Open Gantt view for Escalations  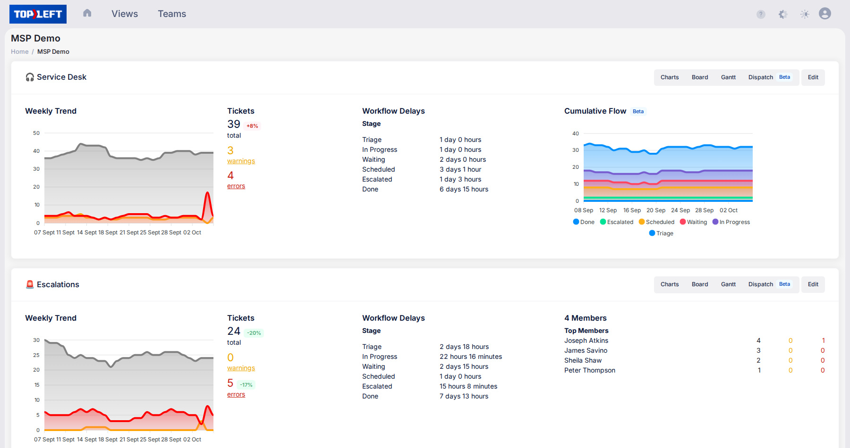[728, 284]
